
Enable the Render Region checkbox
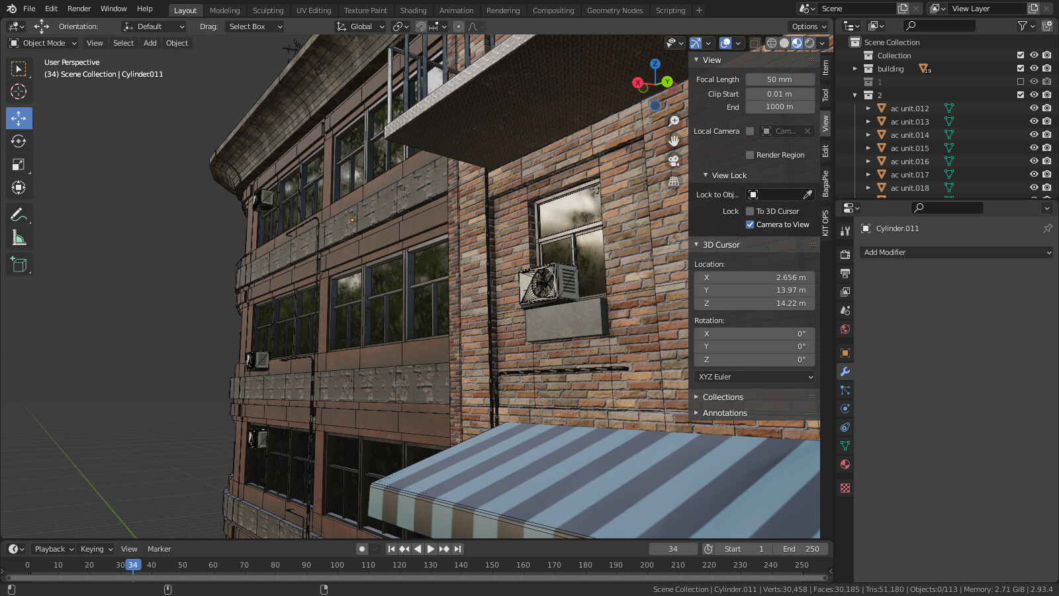749,155
